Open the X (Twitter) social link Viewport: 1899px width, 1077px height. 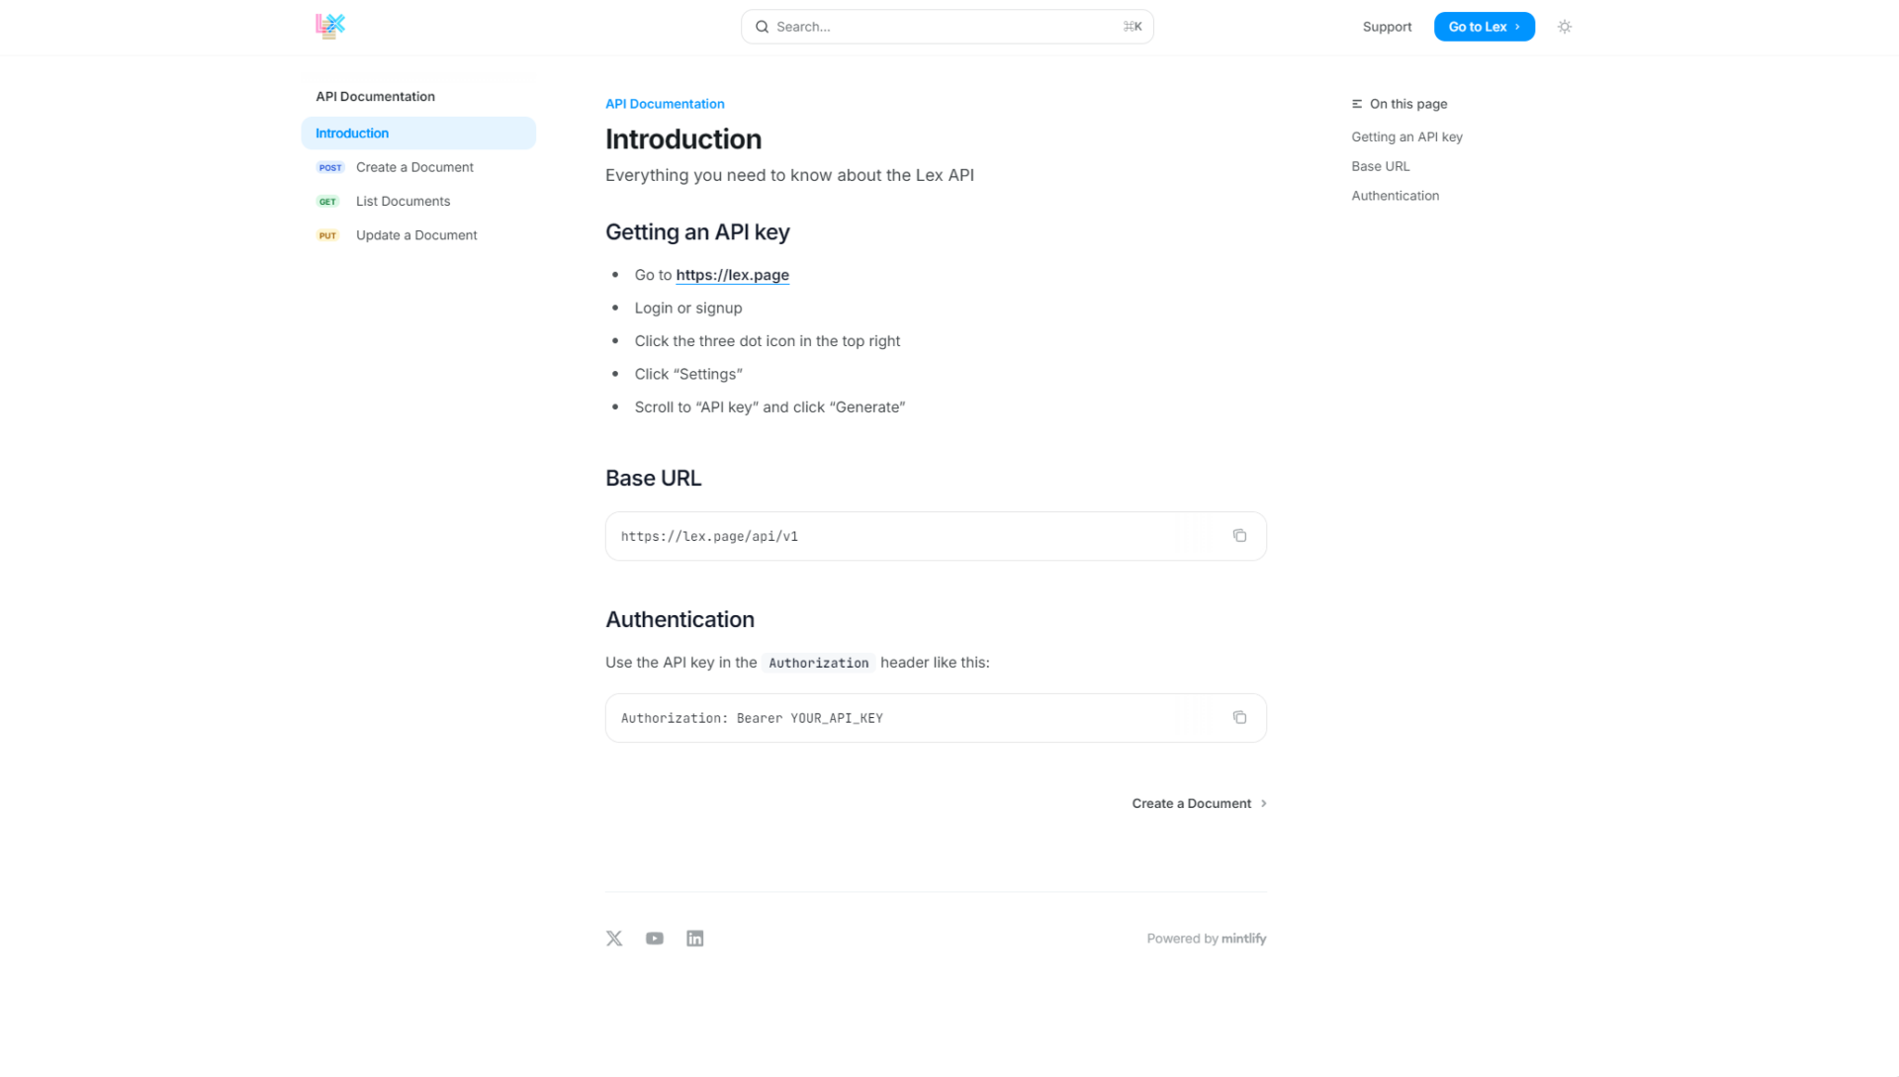[614, 939]
